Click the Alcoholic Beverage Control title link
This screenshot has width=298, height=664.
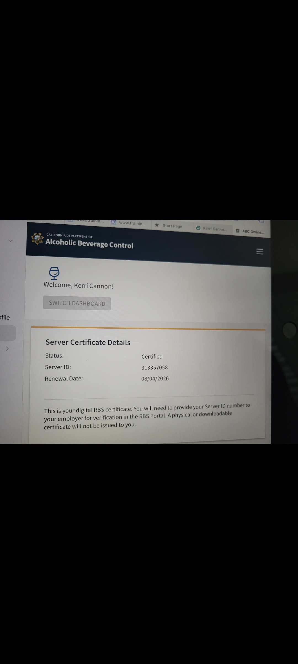89,244
